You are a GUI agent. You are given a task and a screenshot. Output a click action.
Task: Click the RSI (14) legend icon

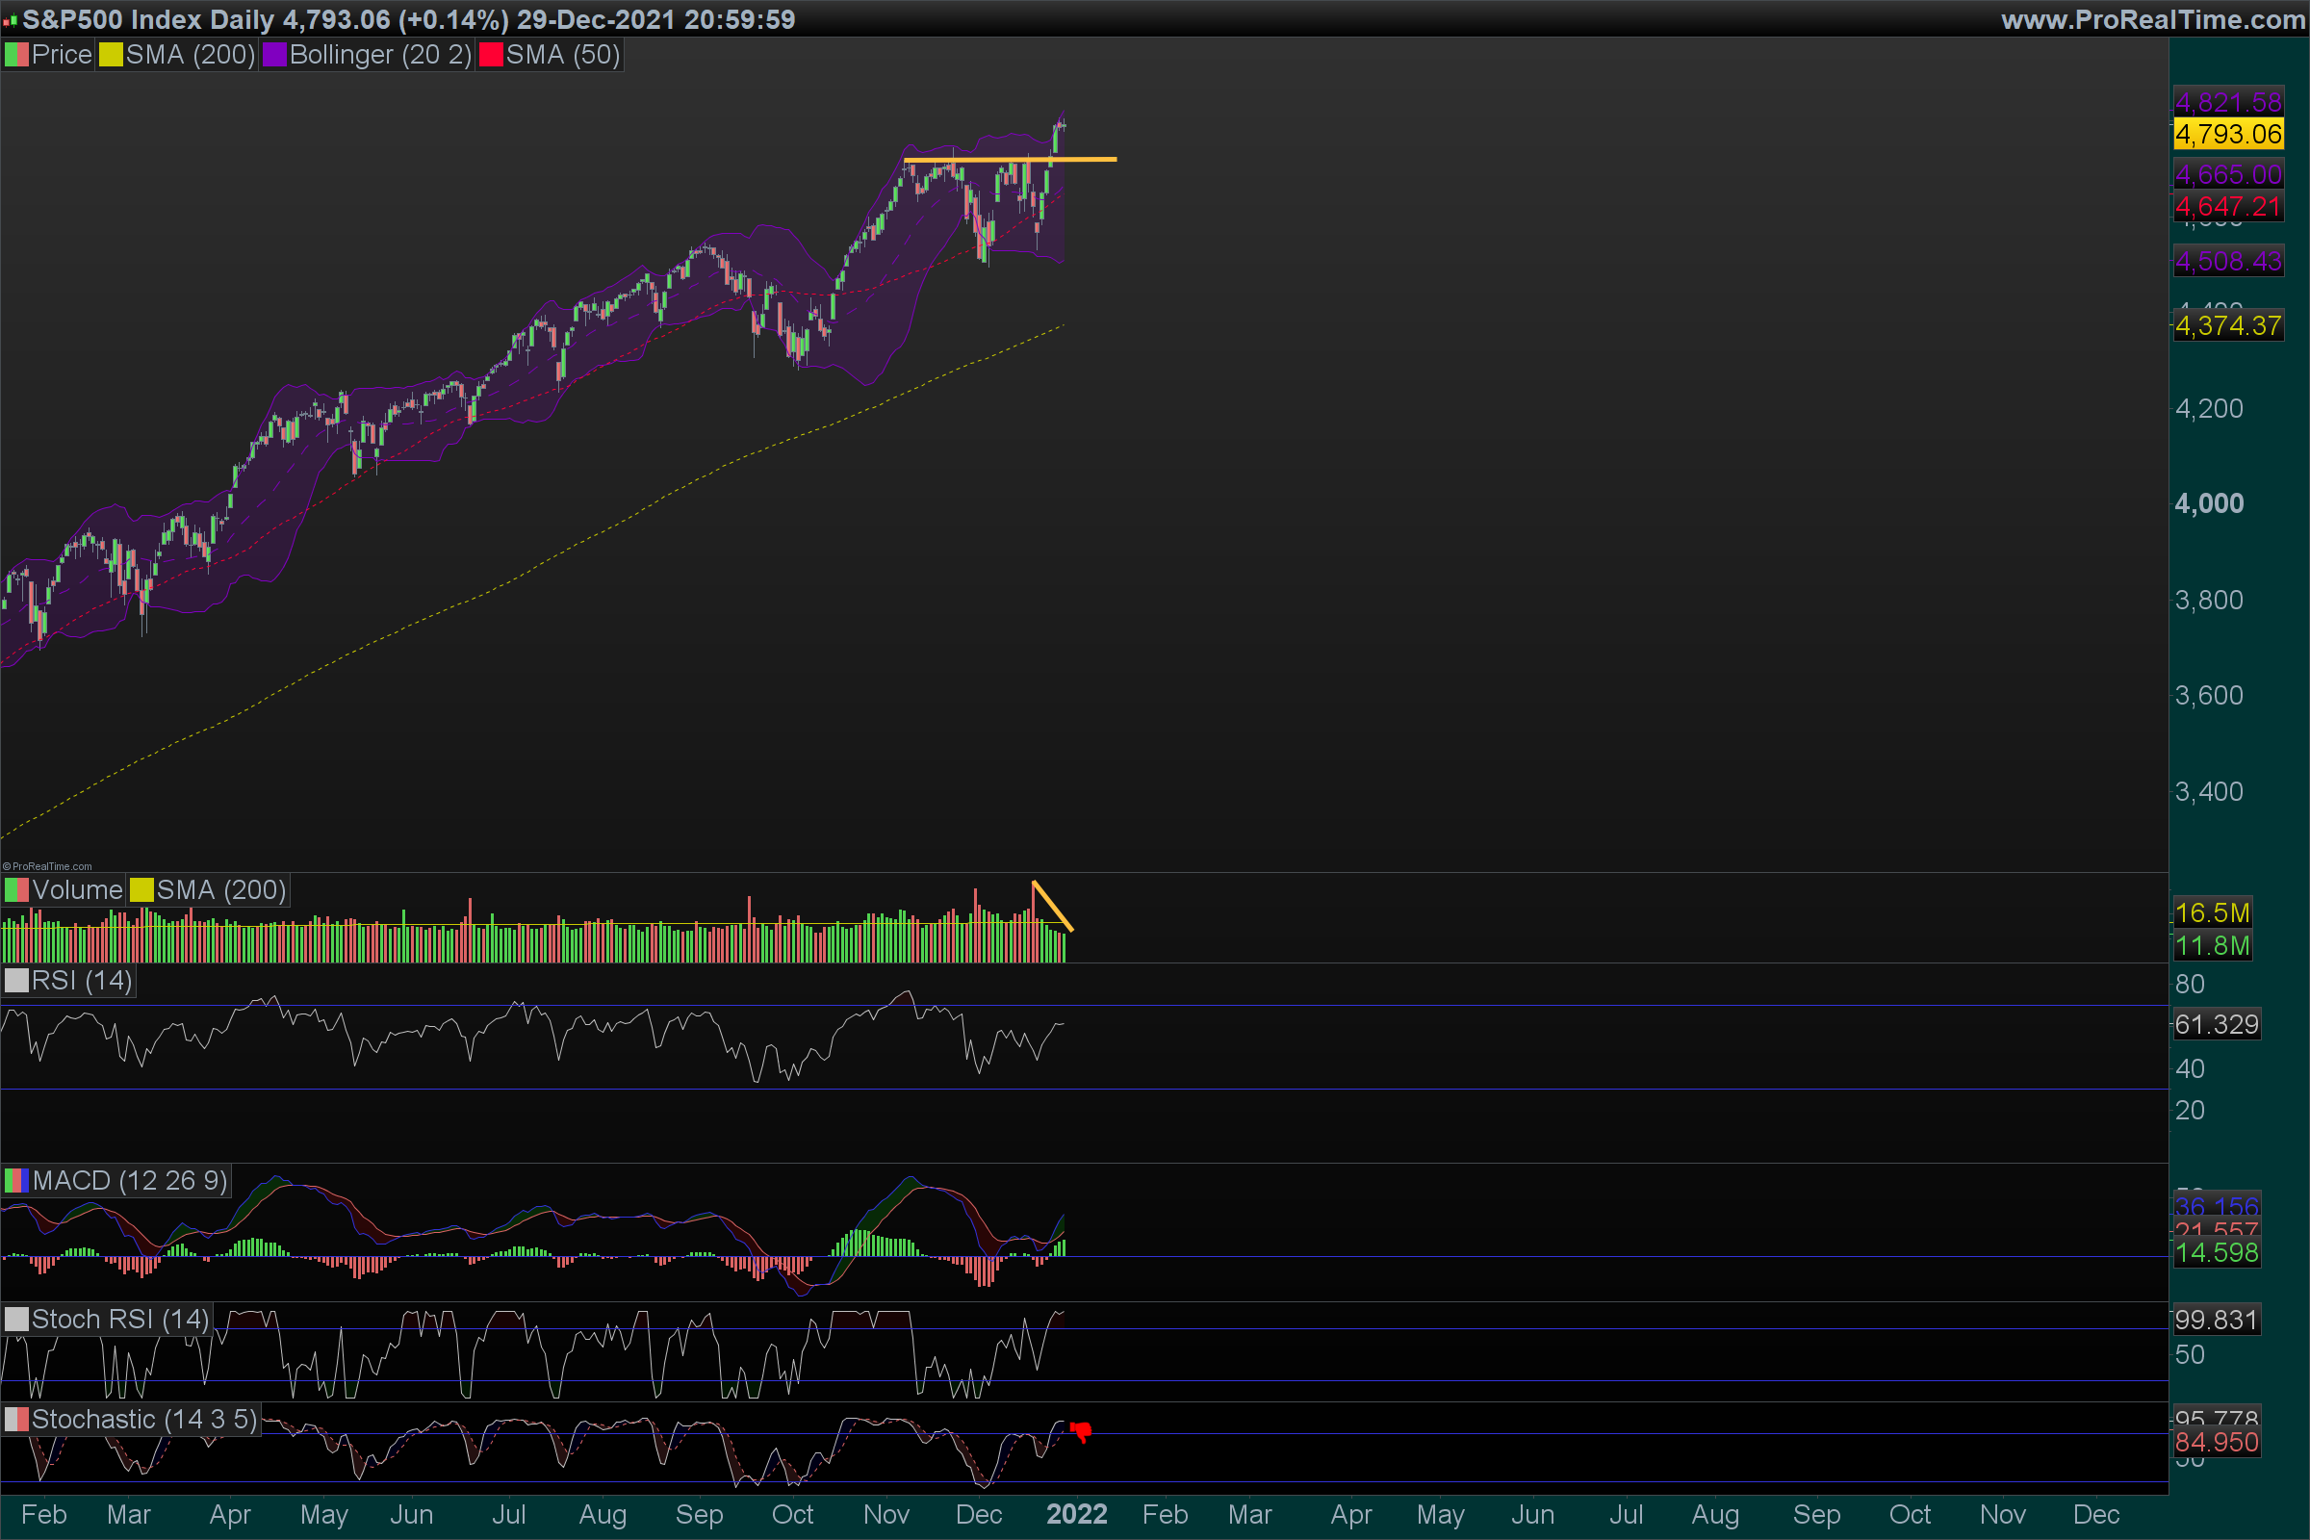pyautogui.click(x=16, y=980)
